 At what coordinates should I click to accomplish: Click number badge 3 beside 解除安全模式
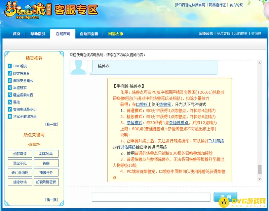(x=10, y=80)
